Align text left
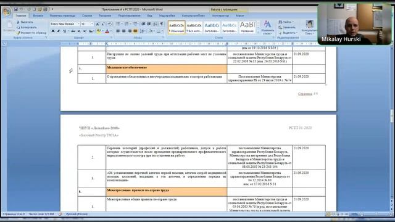 point(118,31)
